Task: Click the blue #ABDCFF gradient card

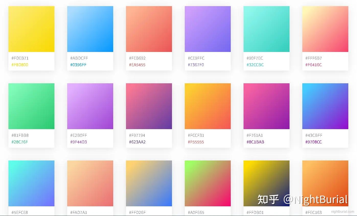Action: tap(90, 29)
